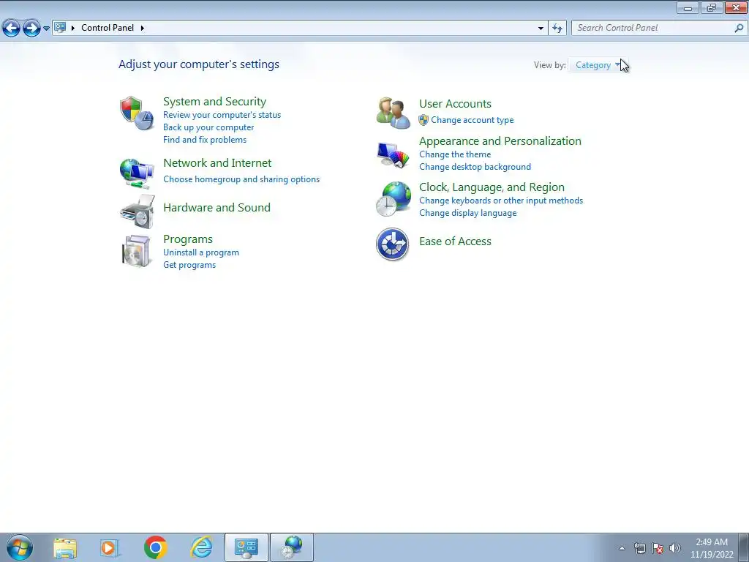Click Change the theme
This screenshot has height=562, width=749.
455,154
